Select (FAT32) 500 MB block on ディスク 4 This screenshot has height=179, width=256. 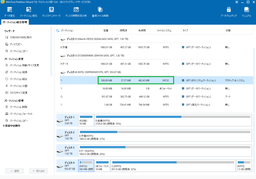[x=86, y=166]
